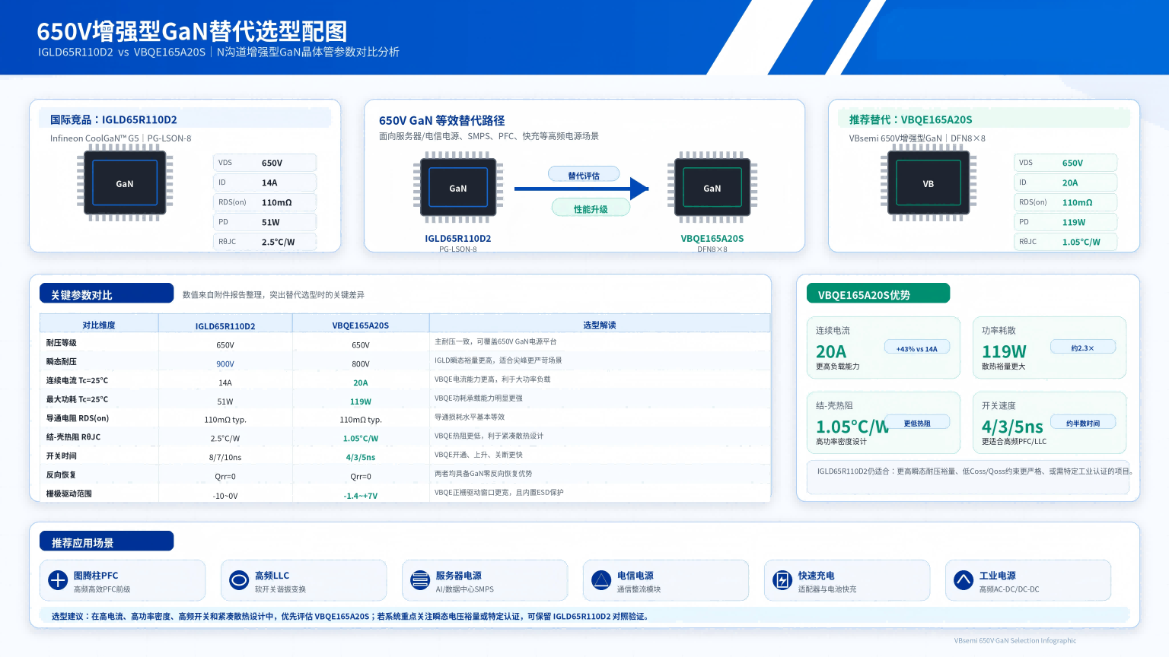This screenshot has width=1169, height=657.
Task: Click the 20A value in 连续电流 advantage card
Action: pos(831,351)
